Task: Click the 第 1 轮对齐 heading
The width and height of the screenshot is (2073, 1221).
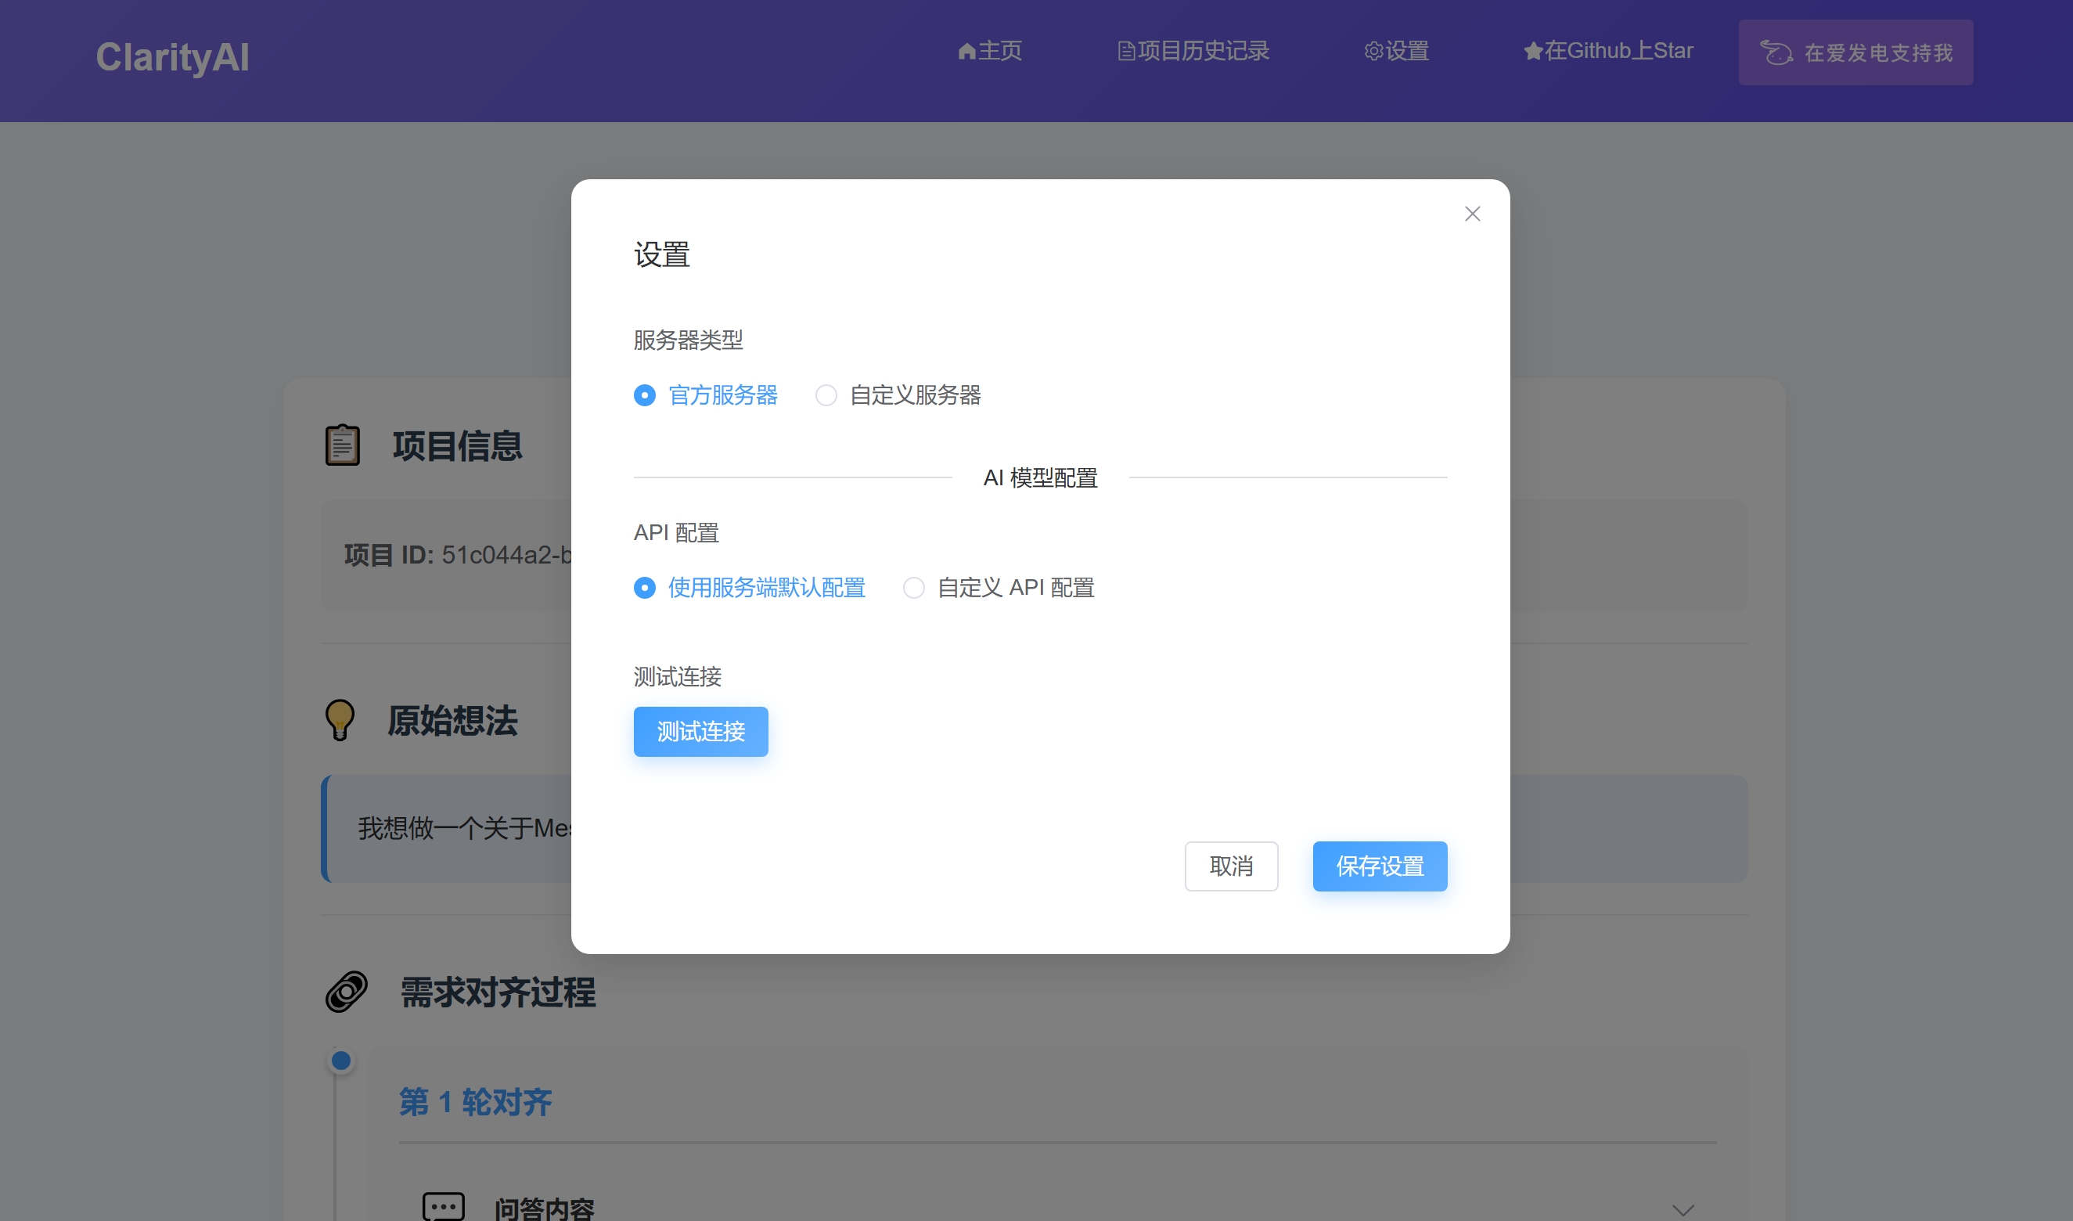Action: point(476,1102)
